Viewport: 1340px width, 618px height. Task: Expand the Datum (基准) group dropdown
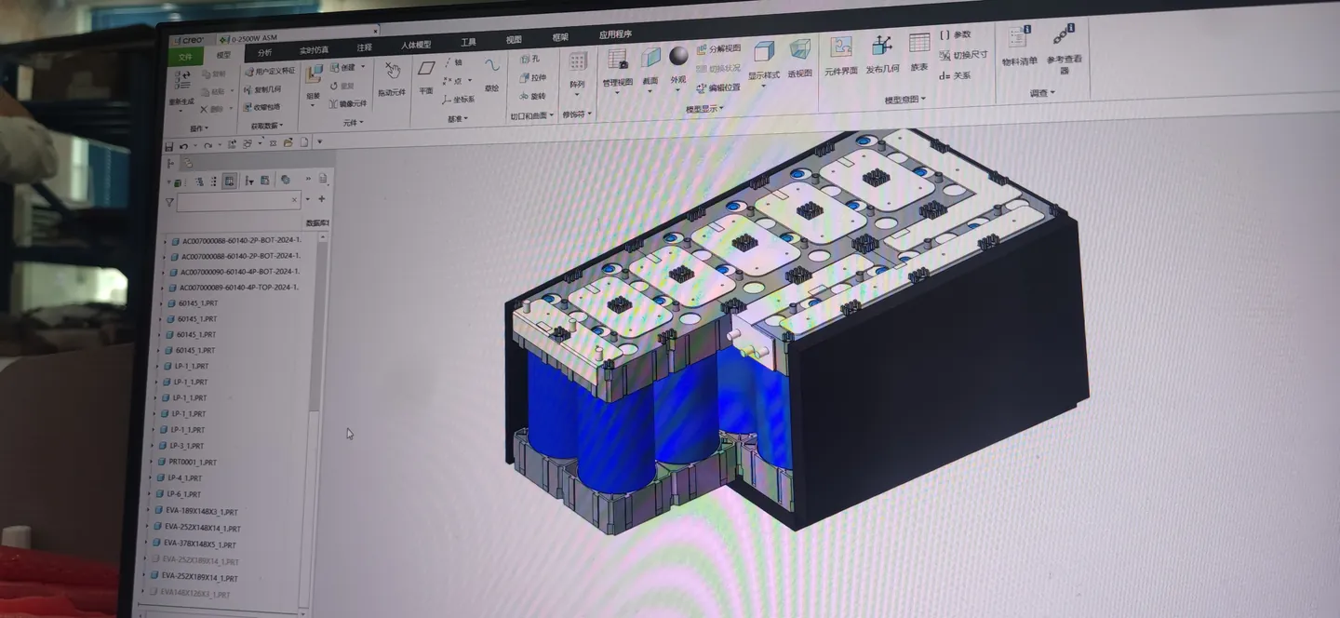tap(457, 118)
